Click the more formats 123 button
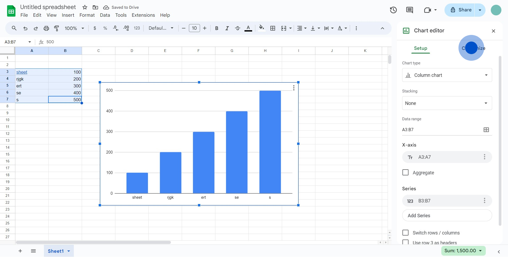The width and height of the screenshot is (508, 257). (137, 28)
